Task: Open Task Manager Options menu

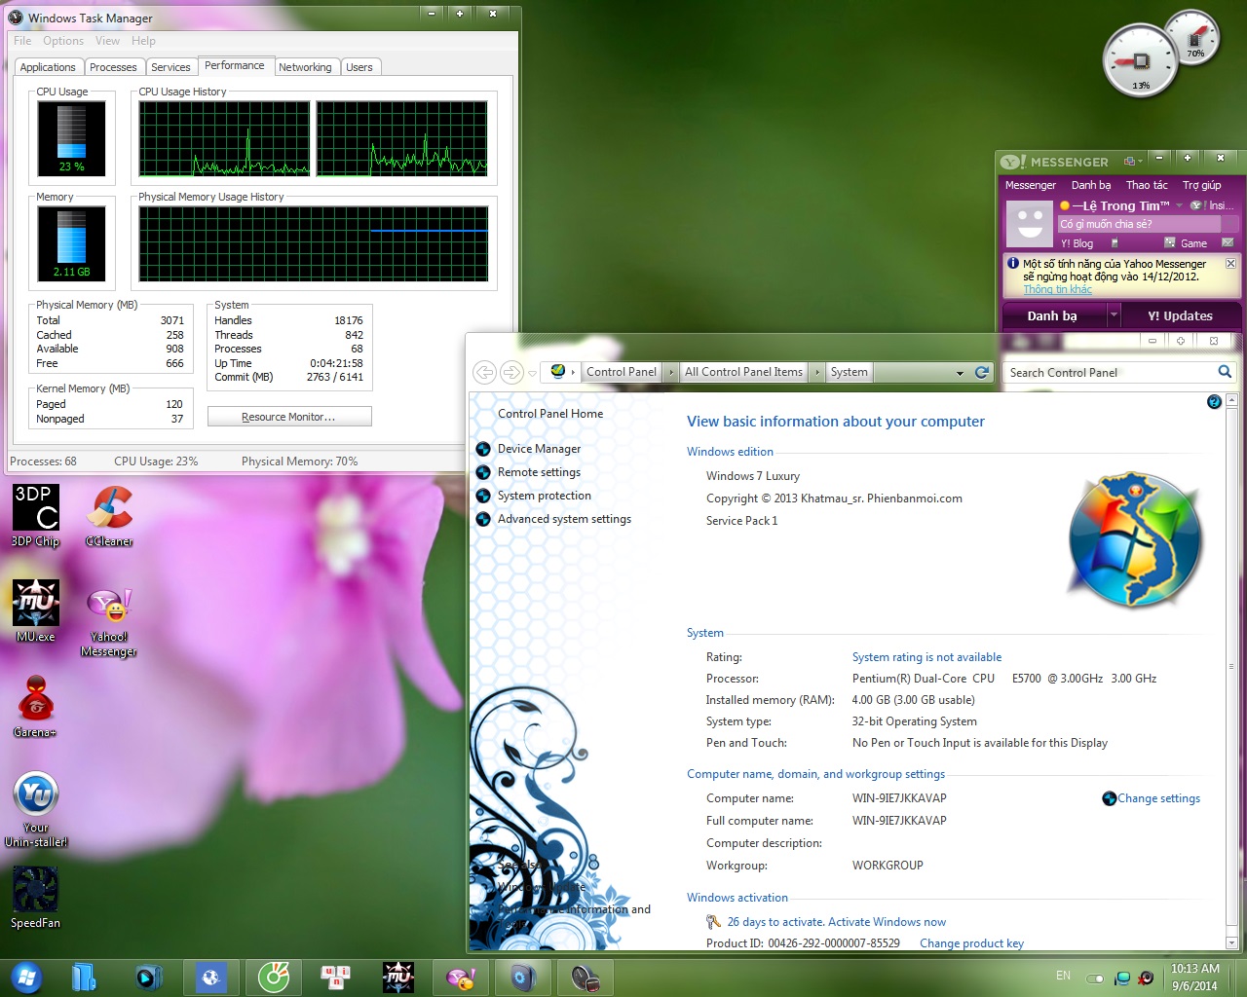Action: (63, 41)
